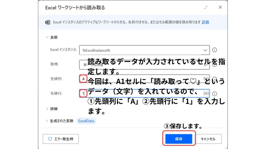Click the 先頭列 input field
The width and height of the screenshot is (266, 149).
[x=144, y=79]
